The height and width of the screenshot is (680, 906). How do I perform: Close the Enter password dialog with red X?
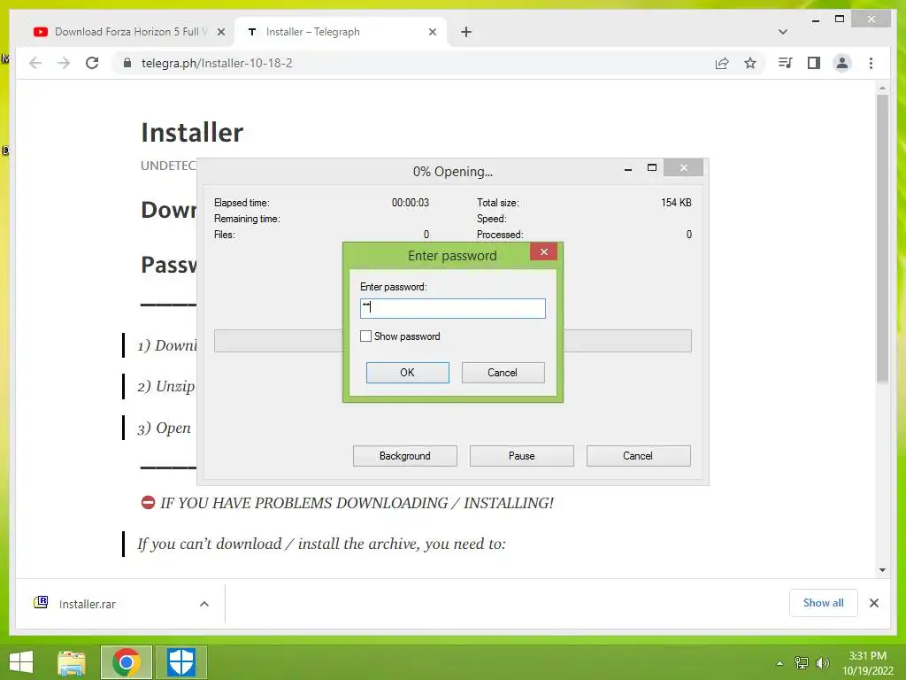[x=544, y=251]
